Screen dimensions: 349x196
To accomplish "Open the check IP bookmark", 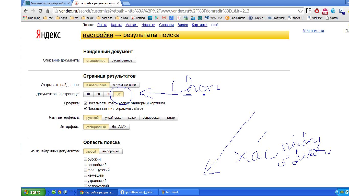I will 295,18.
